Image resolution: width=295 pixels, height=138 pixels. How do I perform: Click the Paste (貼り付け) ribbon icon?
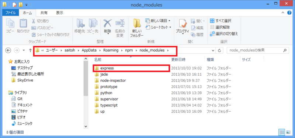point(24,23)
